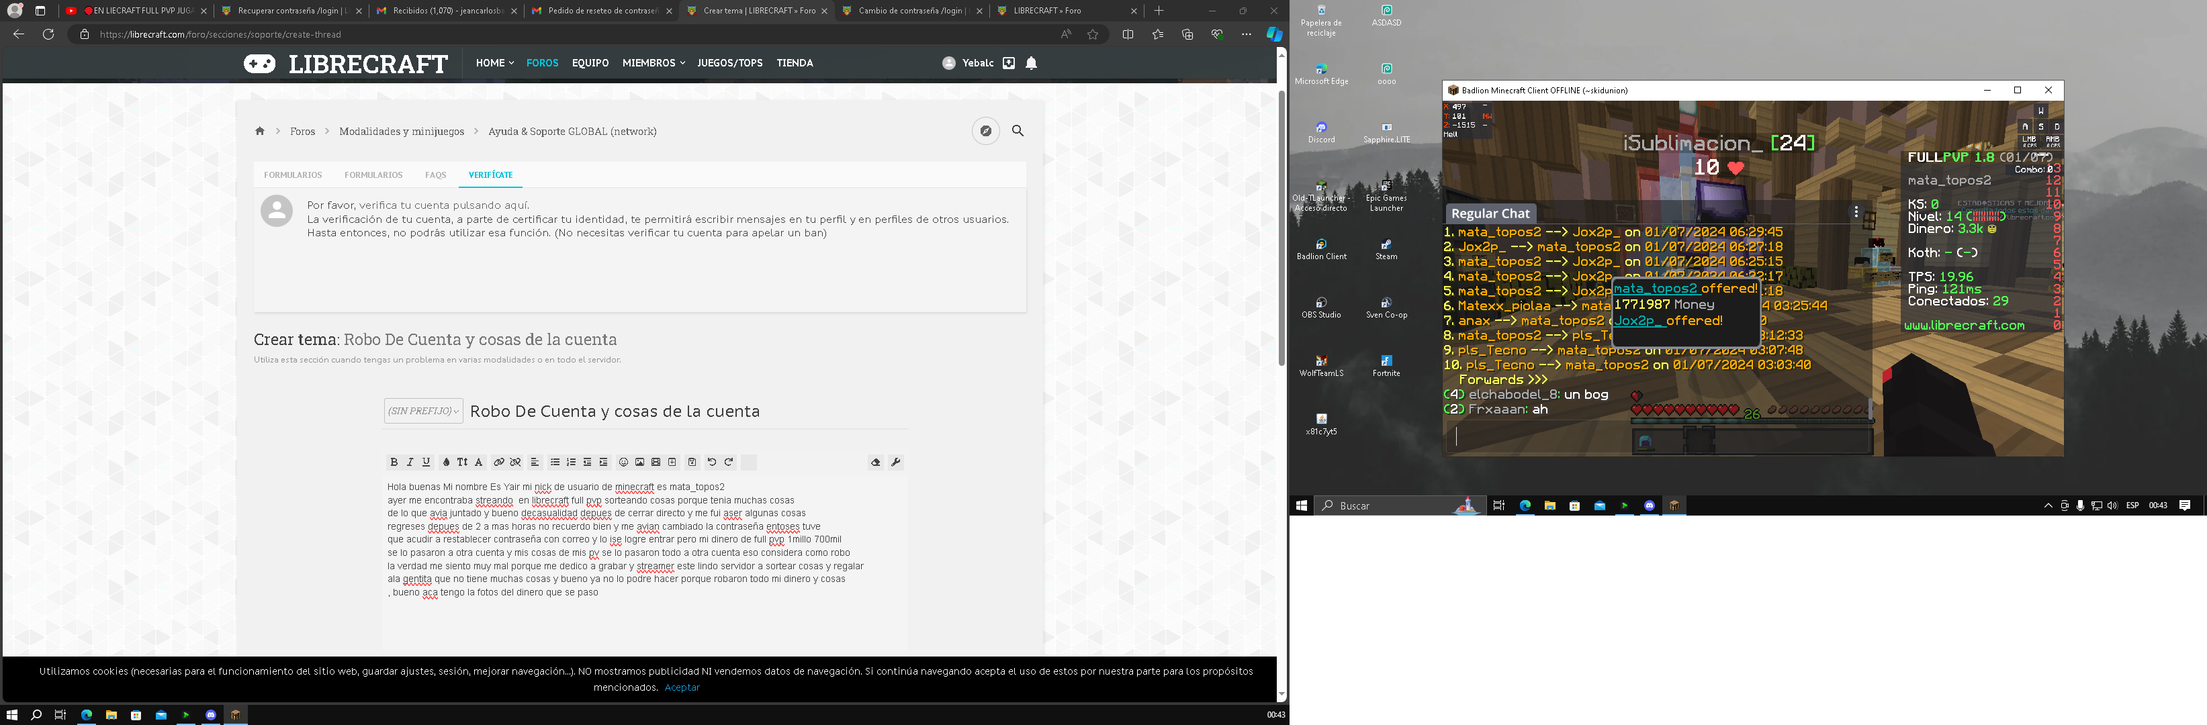The width and height of the screenshot is (2207, 725).
Task: Toggle underline formatting in the editor
Action: pyautogui.click(x=426, y=463)
